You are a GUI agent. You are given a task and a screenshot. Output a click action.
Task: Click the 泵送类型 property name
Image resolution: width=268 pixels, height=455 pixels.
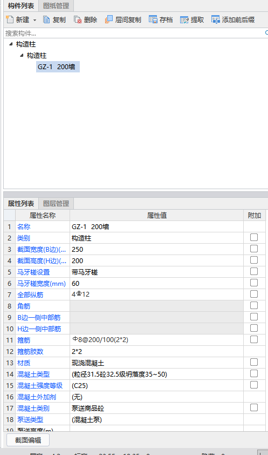click(30, 419)
